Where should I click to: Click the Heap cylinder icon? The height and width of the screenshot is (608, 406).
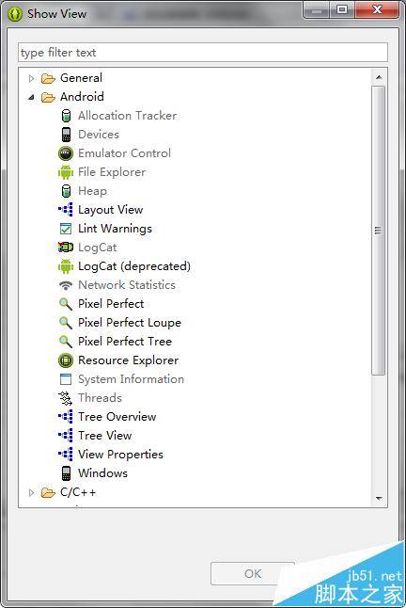click(66, 191)
